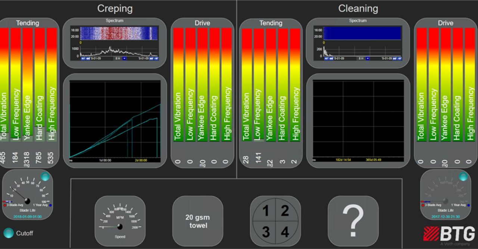Select the Cleaning section header
Screen dimensions: 478x249
click(x=358, y=9)
